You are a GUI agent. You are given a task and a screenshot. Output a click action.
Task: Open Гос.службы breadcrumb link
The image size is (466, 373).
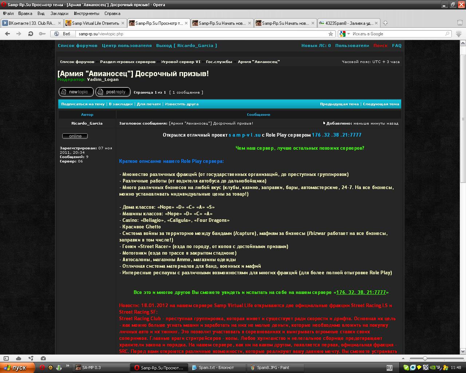pos(219,62)
